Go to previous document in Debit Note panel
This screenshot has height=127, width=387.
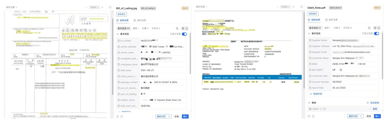[x=309, y=116]
